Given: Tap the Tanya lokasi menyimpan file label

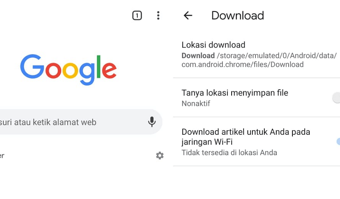Looking at the screenshot, I should (235, 93).
